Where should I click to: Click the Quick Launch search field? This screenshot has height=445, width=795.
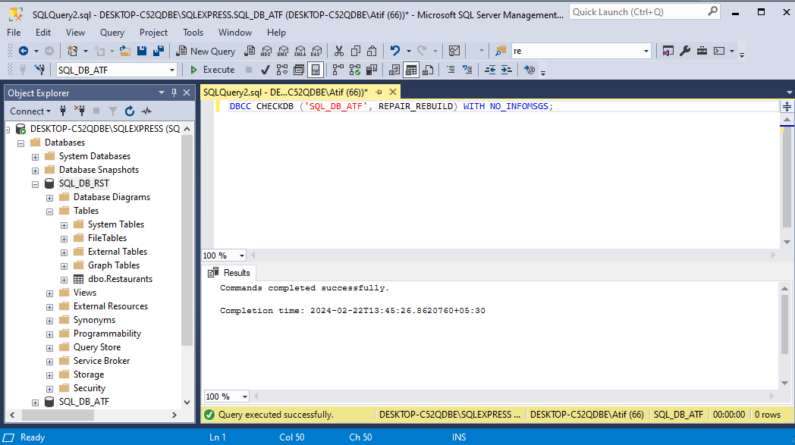[644, 11]
